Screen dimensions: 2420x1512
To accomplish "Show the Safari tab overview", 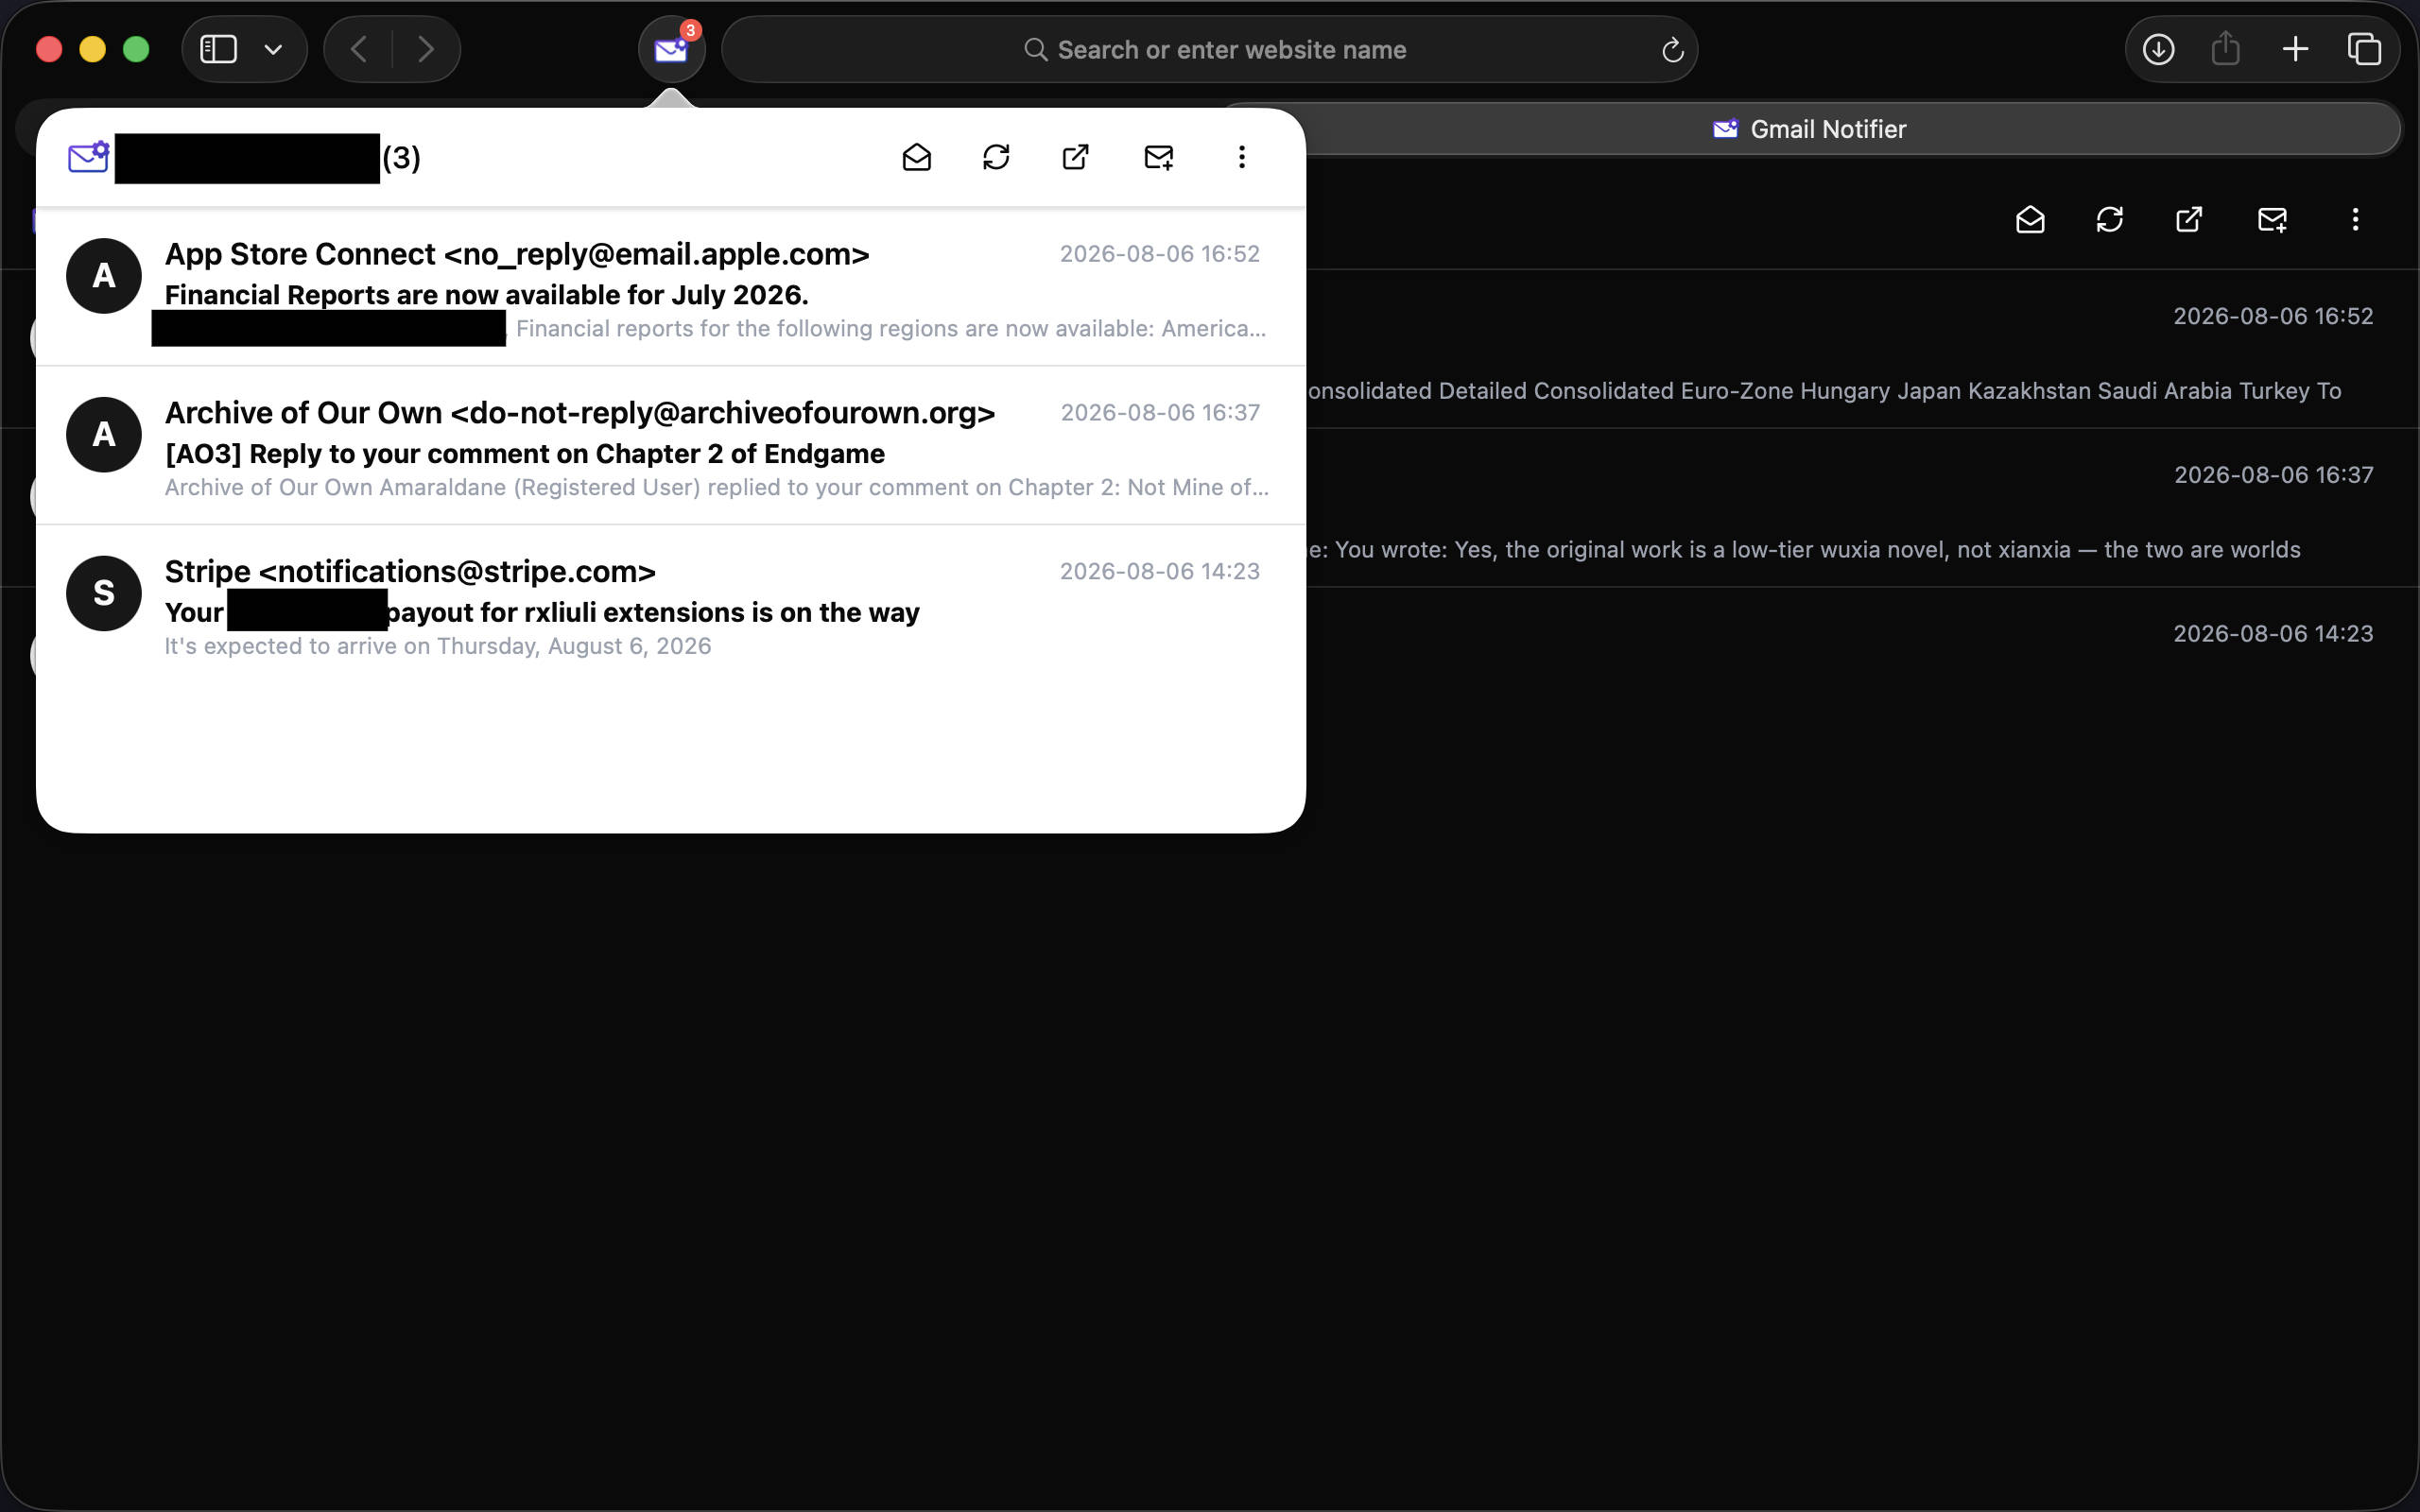I will [2364, 49].
